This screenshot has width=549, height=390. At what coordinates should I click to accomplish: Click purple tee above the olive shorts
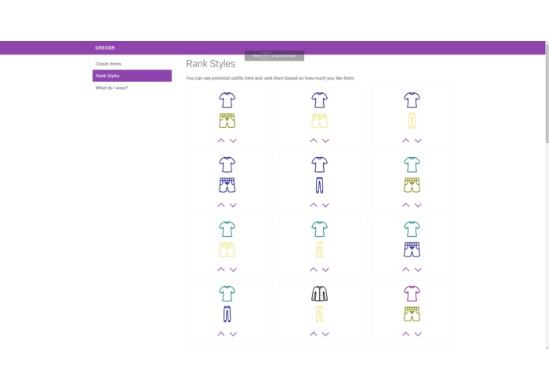point(227,100)
